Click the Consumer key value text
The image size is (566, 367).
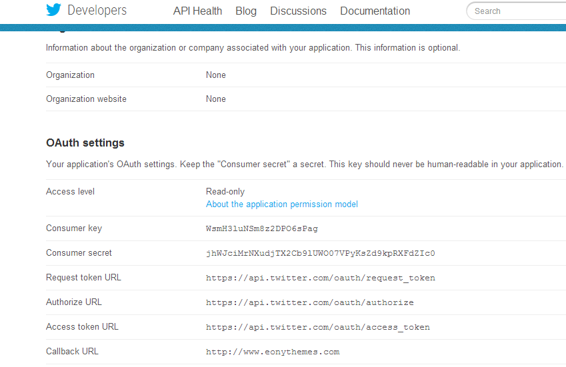[261, 228]
